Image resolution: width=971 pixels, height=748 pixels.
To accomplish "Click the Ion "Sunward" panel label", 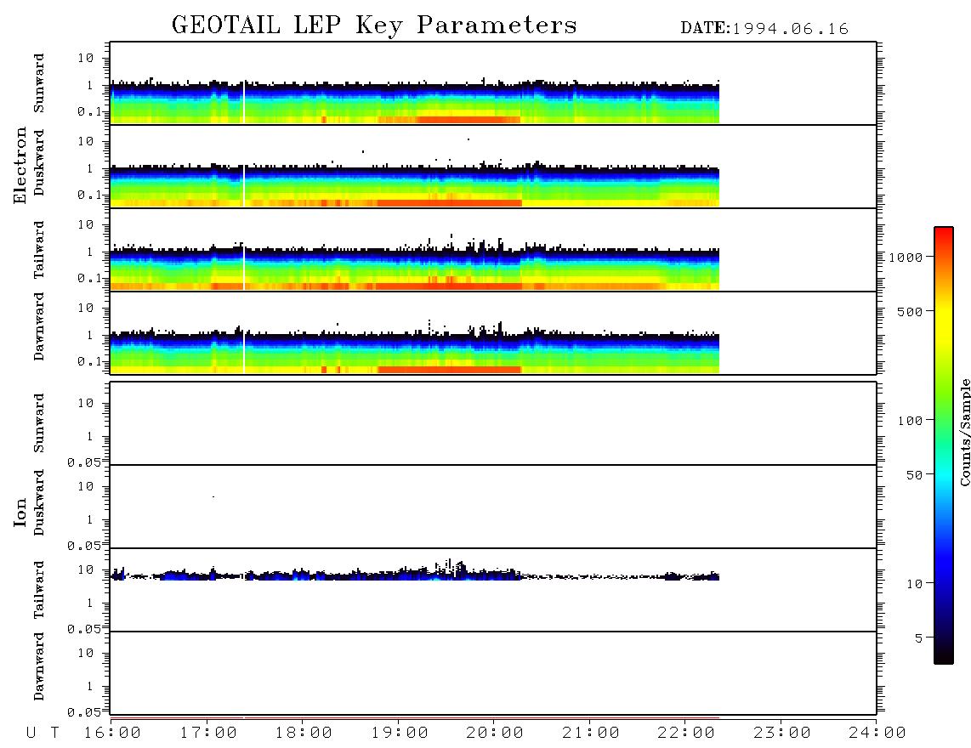I will (39, 423).
